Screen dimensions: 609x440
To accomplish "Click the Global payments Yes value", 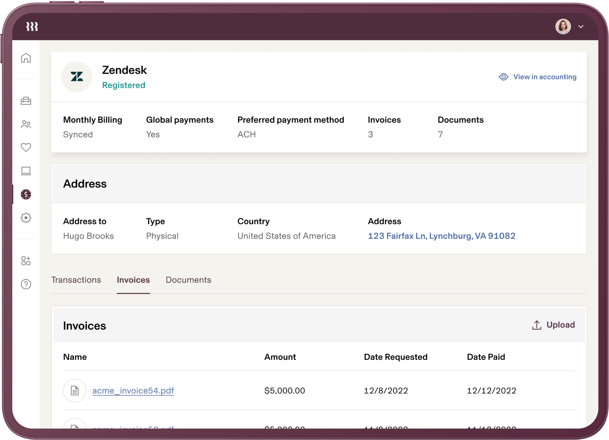I will pyautogui.click(x=153, y=135).
